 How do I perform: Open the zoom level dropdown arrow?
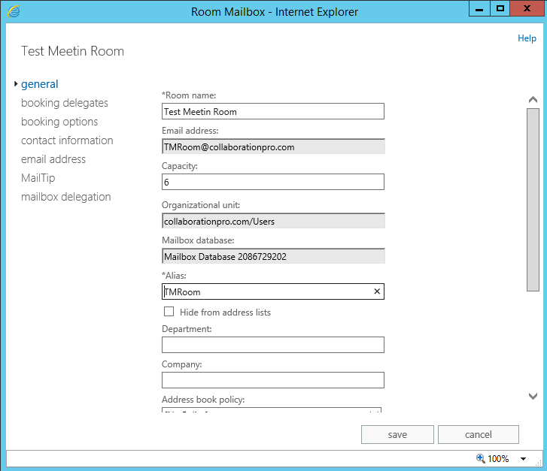[523, 459]
